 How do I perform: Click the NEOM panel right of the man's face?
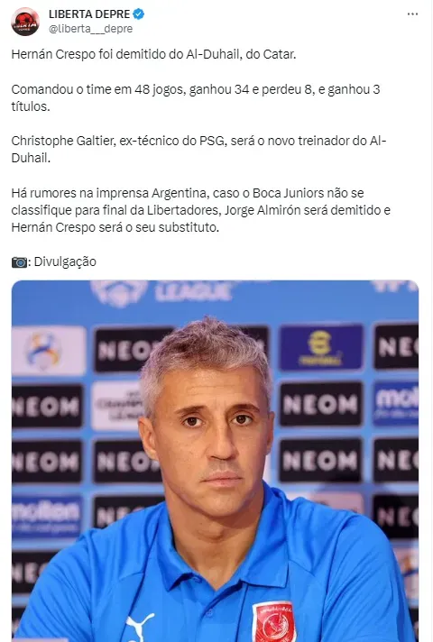click(x=320, y=405)
